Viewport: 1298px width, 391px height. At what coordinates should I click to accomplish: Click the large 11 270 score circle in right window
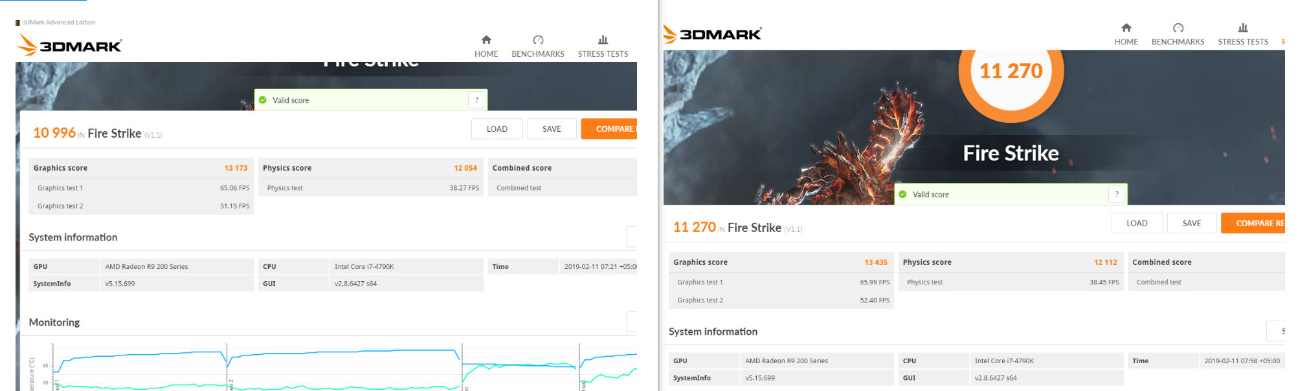(1011, 71)
